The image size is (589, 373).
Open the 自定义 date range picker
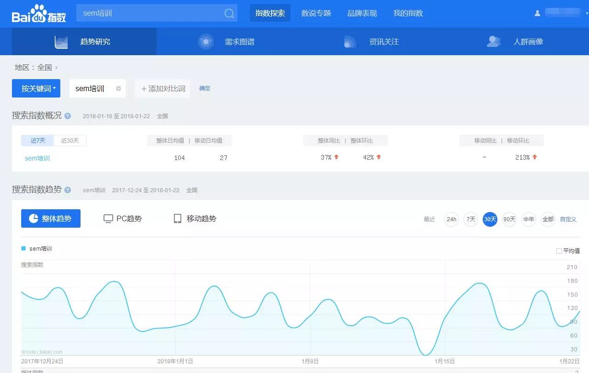pyautogui.click(x=568, y=219)
